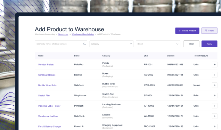Click the Create Product button

187,31
